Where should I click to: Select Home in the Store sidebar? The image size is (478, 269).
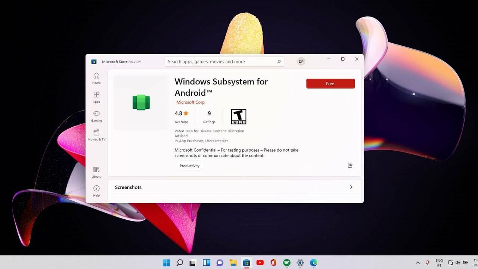coord(96,77)
